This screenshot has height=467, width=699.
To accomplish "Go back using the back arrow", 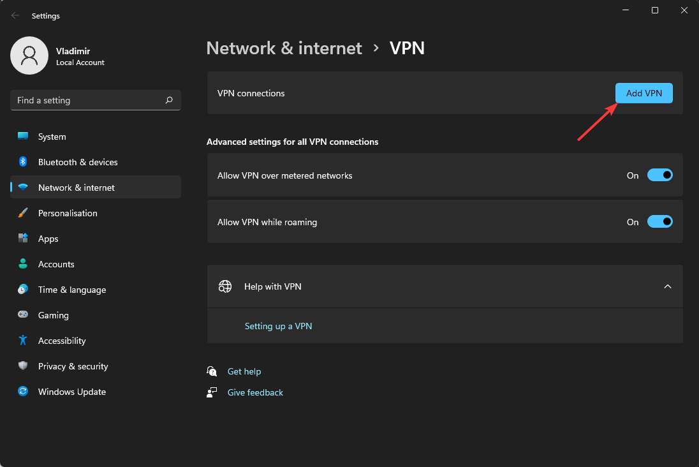I will click(15, 15).
